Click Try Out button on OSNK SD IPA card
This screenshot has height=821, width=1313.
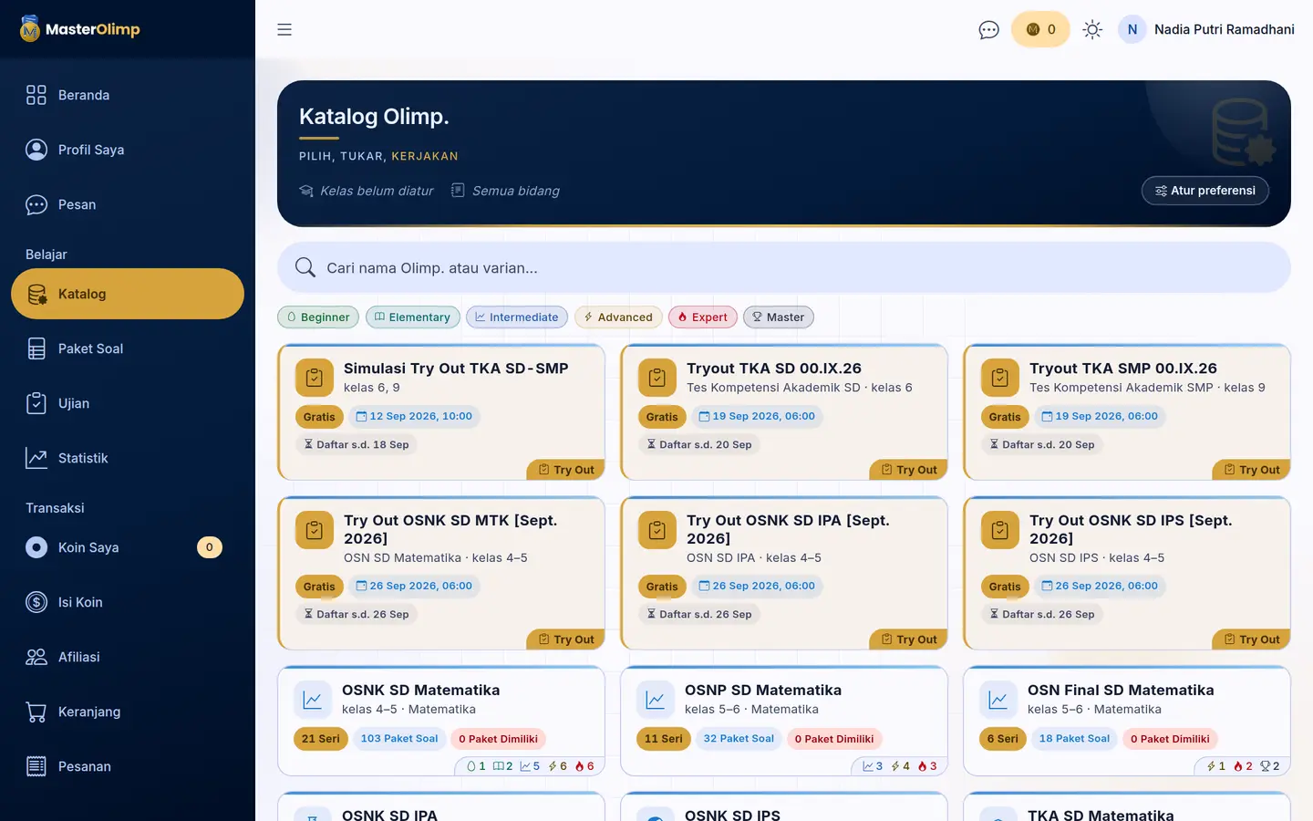tap(909, 639)
